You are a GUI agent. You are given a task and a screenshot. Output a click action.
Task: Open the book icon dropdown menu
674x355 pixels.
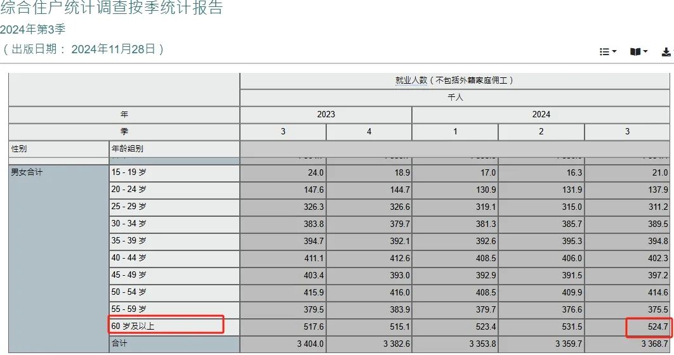coord(638,52)
